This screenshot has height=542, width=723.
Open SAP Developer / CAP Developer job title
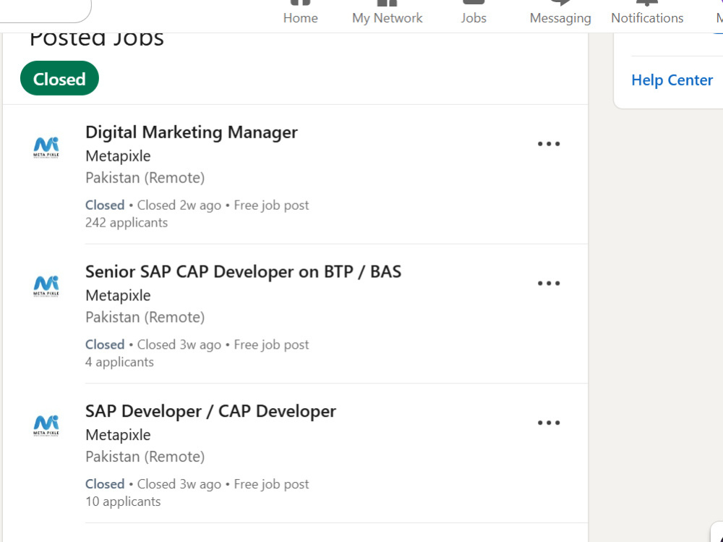click(x=210, y=411)
